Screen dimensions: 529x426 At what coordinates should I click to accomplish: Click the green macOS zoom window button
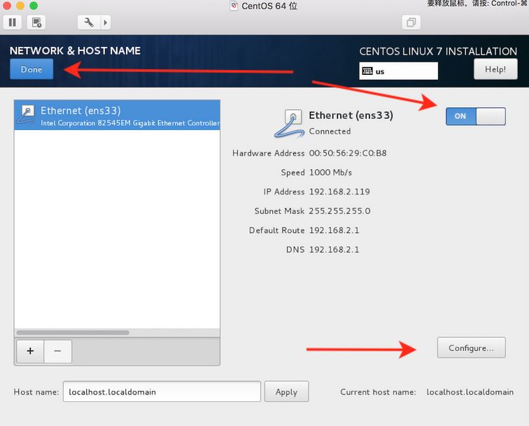(34, 6)
